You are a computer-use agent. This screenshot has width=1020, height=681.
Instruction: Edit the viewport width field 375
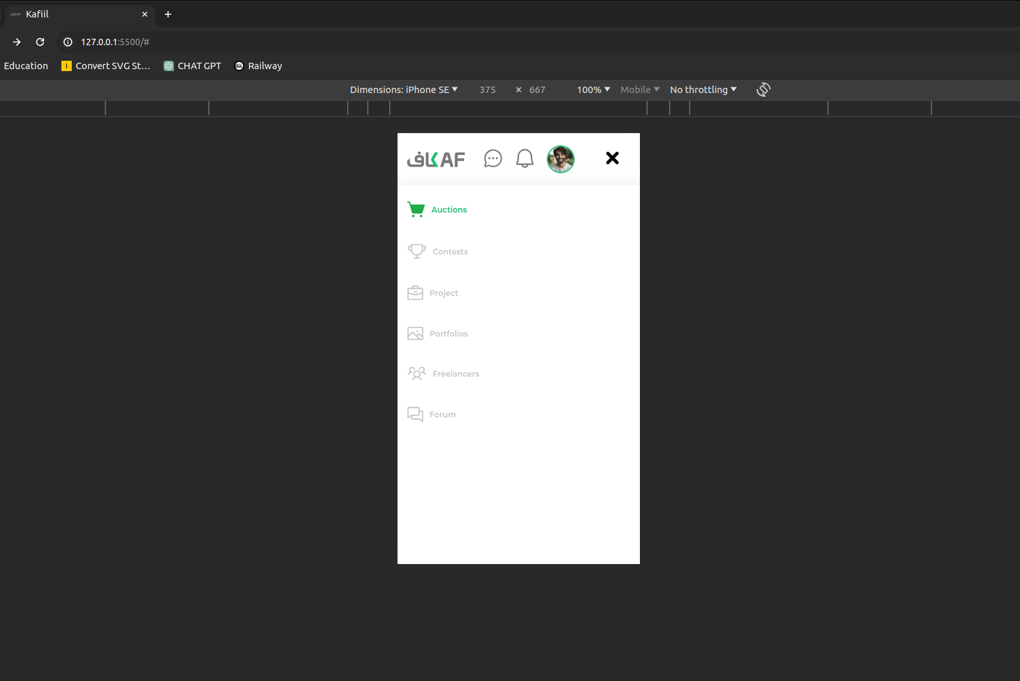pyautogui.click(x=487, y=90)
